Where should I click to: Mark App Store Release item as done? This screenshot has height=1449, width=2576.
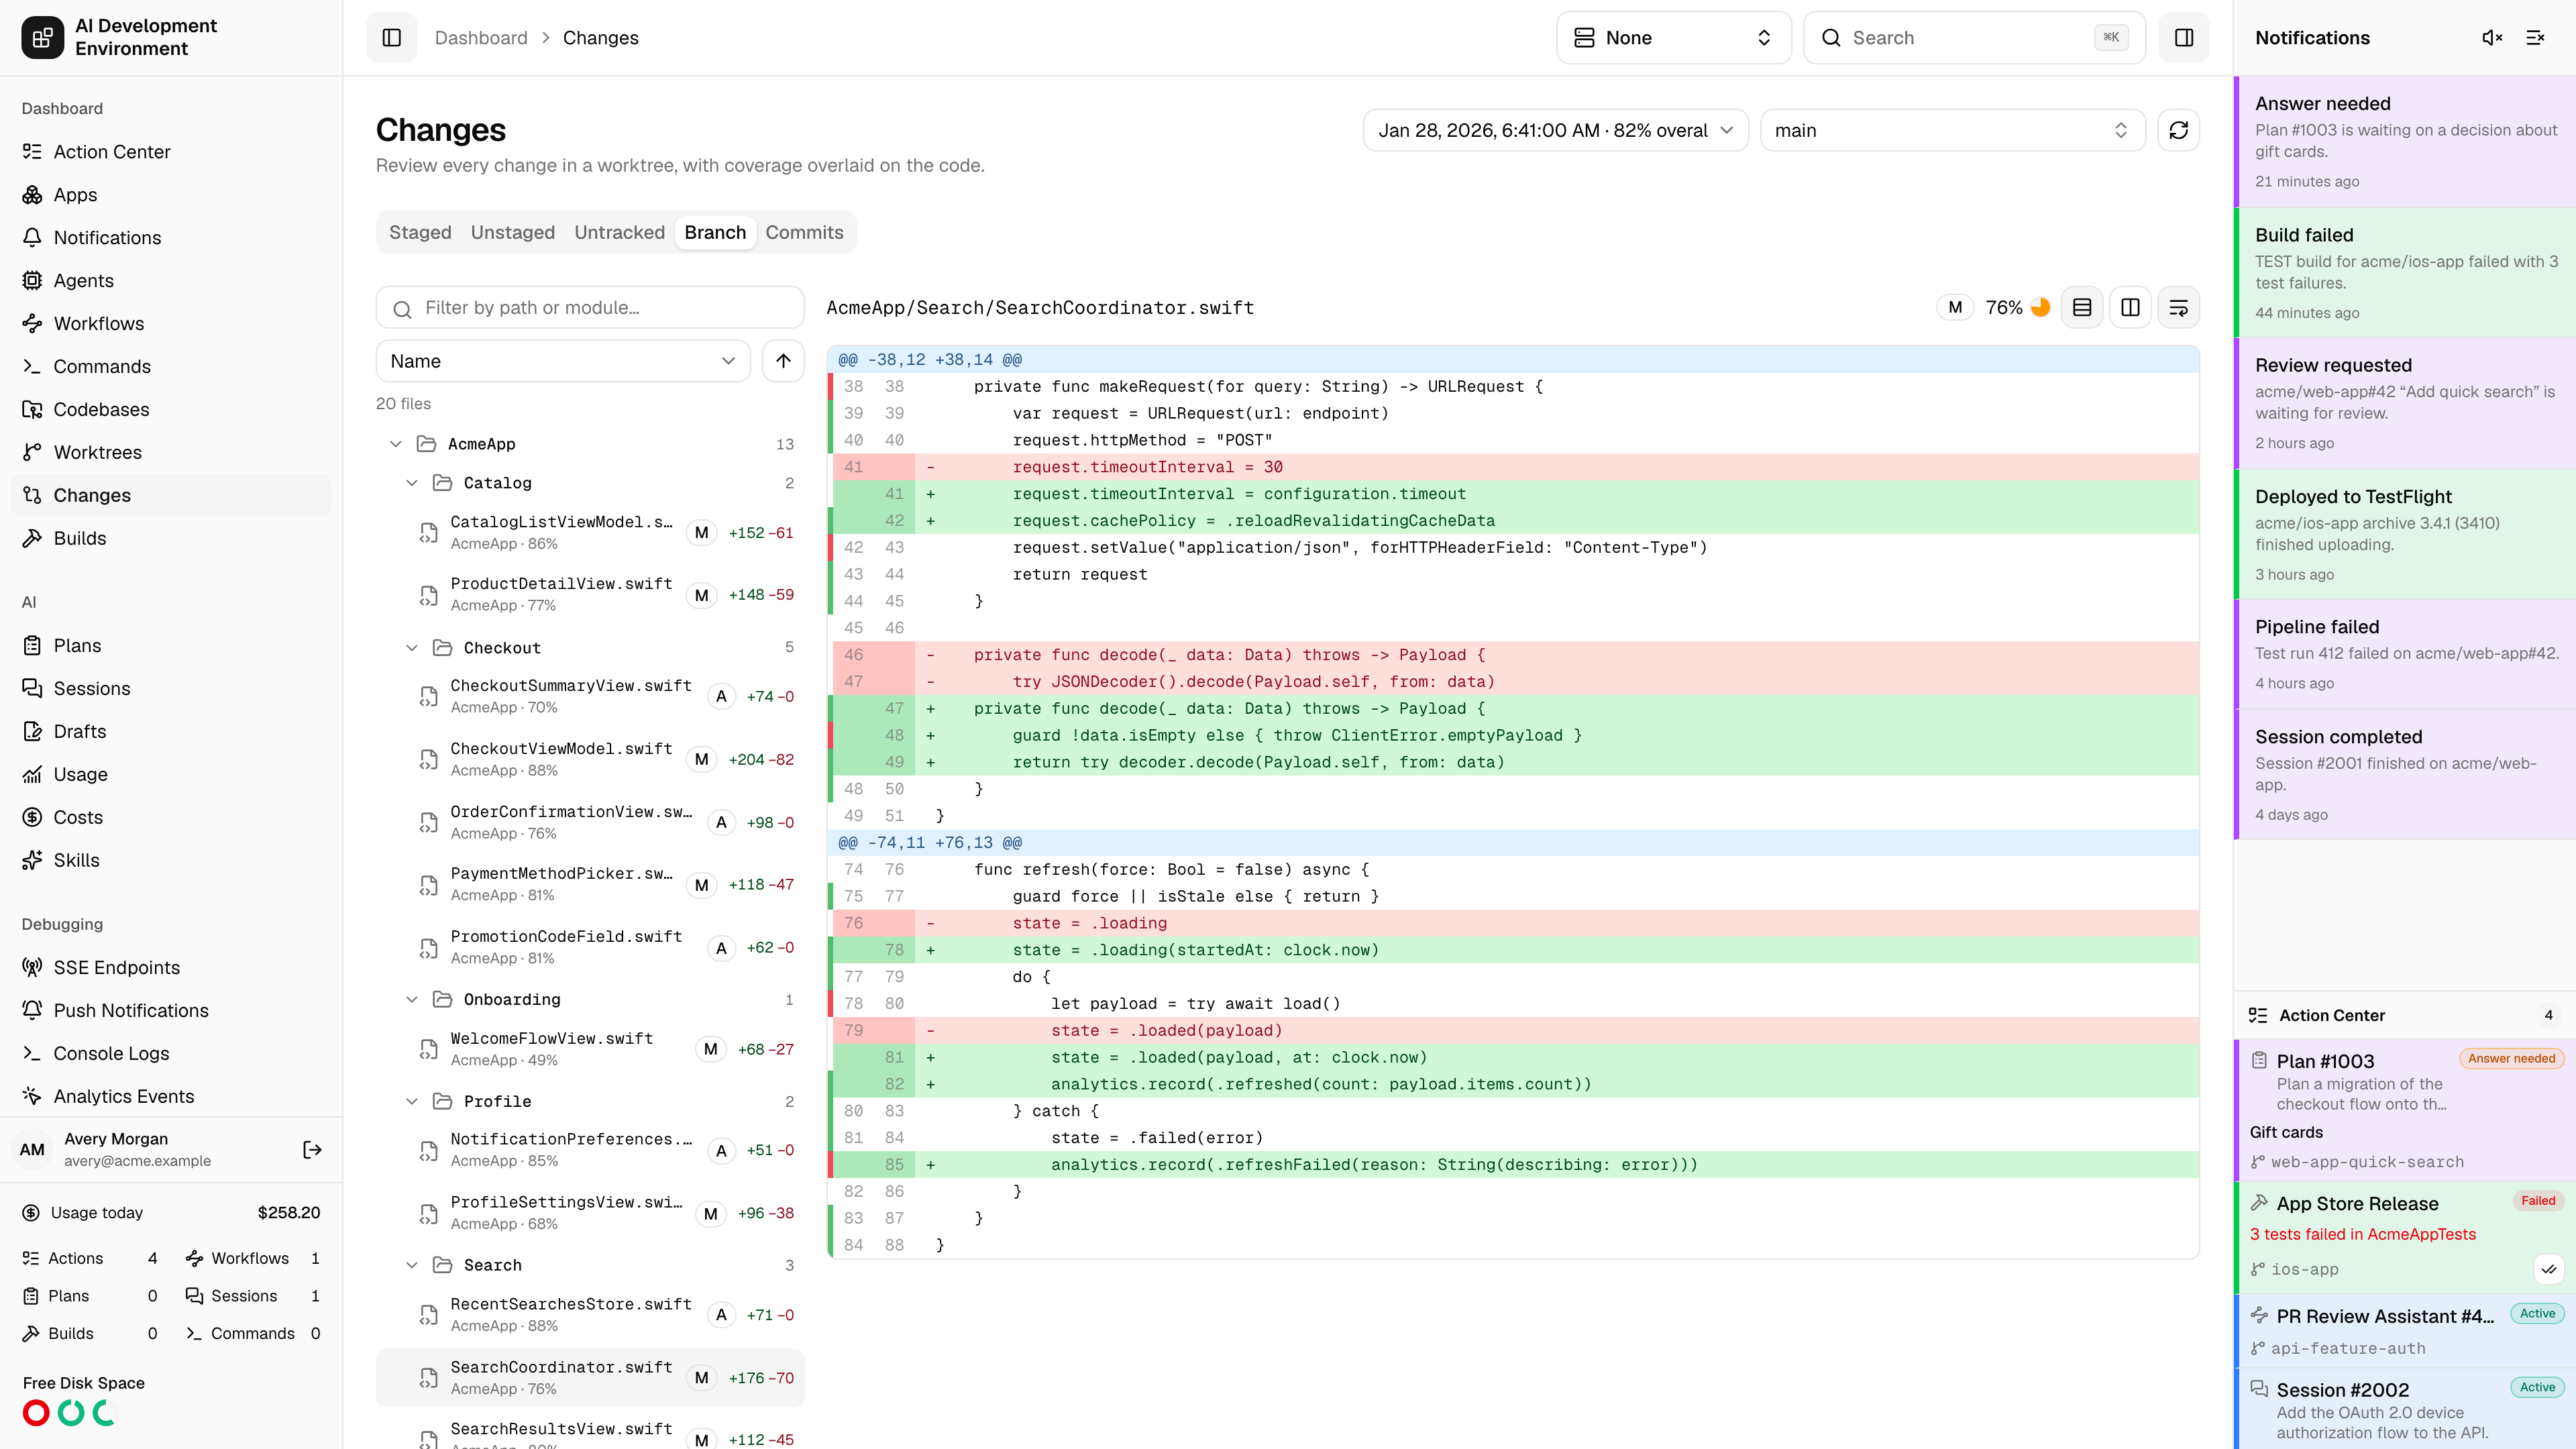click(x=2549, y=1269)
